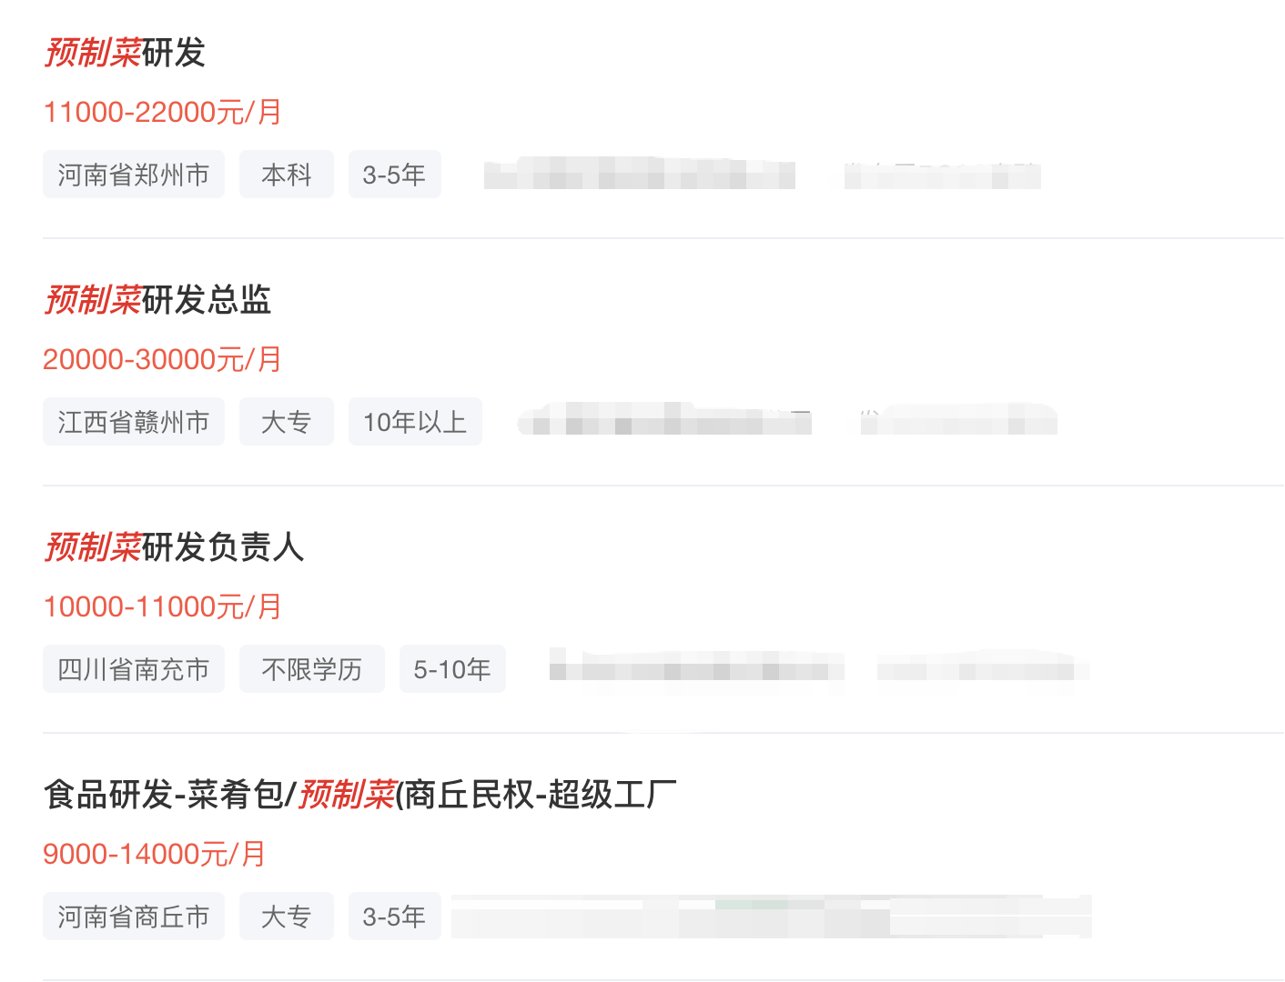Click the 大专 tag beside 河南省商丘市
This screenshot has width=1285, height=982.
(x=287, y=917)
